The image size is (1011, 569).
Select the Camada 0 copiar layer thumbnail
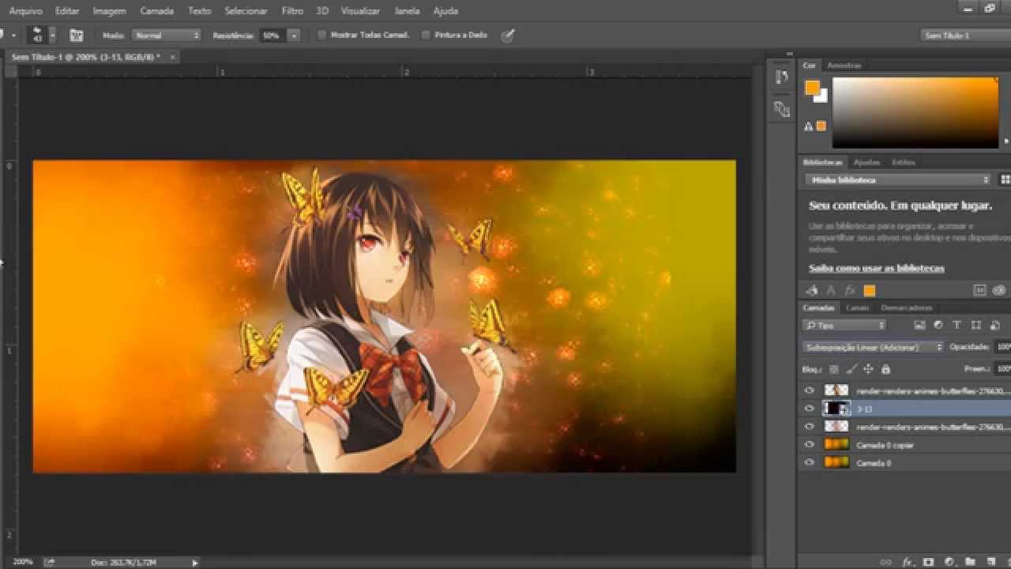point(836,445)
